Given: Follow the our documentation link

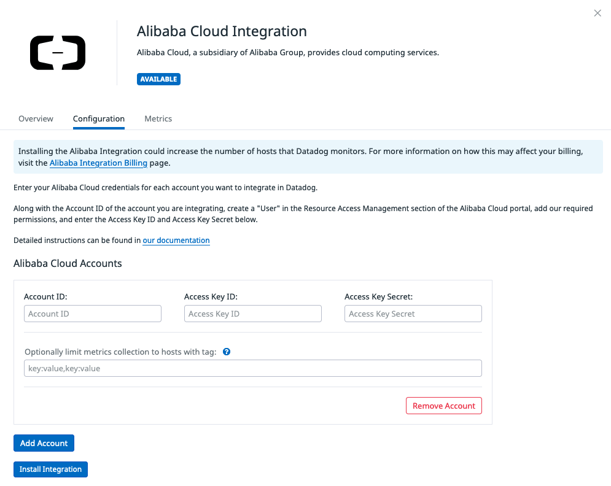Looking at the screenshot, I should [176, 240].
